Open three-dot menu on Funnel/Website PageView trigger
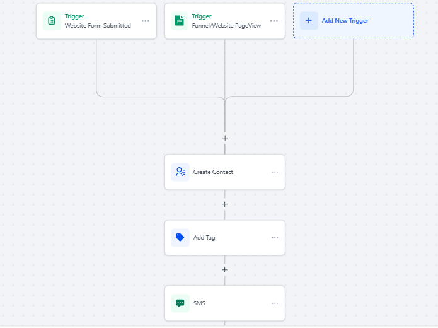The height and width of the screenshot is (328, 438). pyautogui.click(x=274, y=21)
